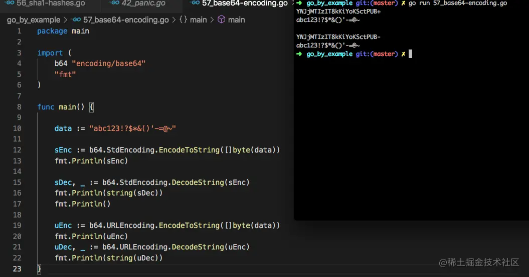Click the 'sEnc' variable on line 12

tap(63, 150)
